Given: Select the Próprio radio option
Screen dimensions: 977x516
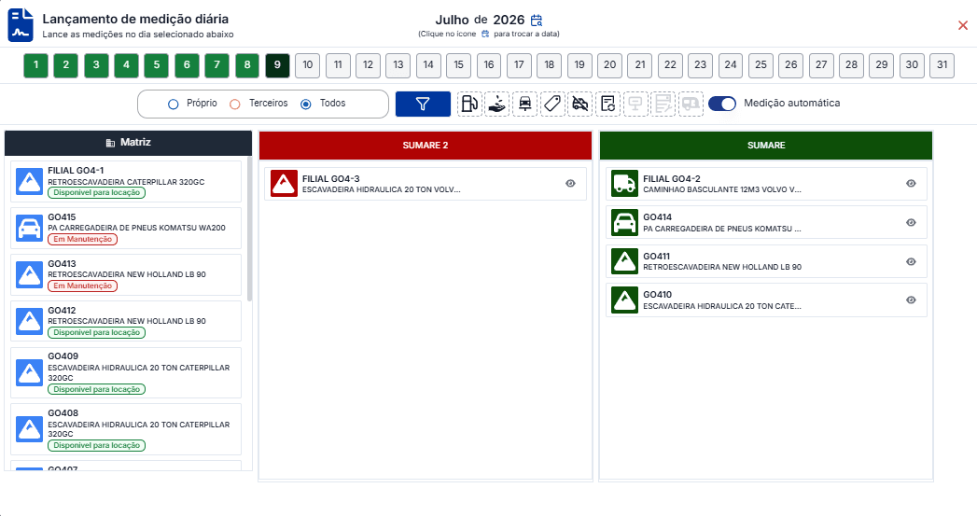Looking at the screenshot, I should (174, 105).
